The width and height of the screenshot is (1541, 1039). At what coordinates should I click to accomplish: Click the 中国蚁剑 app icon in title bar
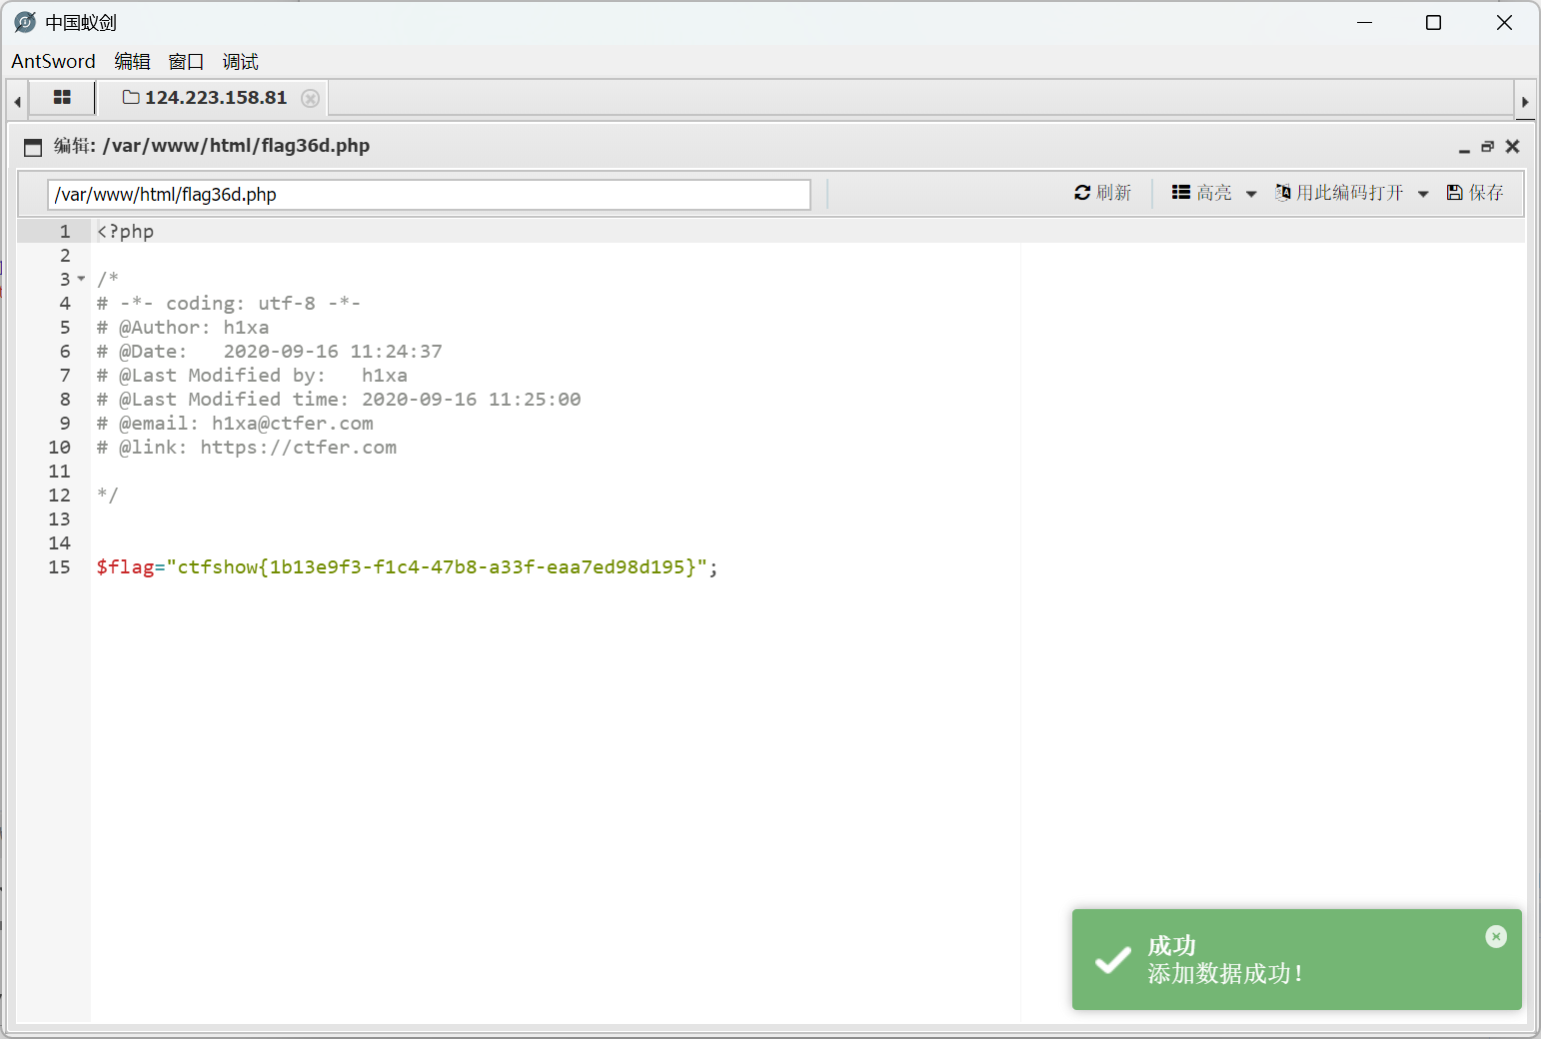pyautogui.click(x=25, y=22)
